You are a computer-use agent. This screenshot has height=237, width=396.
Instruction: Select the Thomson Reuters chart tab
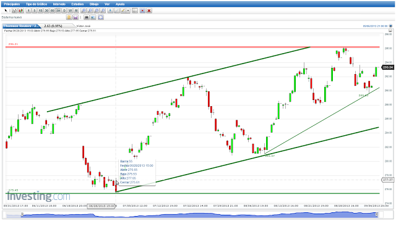pos(22,26)
